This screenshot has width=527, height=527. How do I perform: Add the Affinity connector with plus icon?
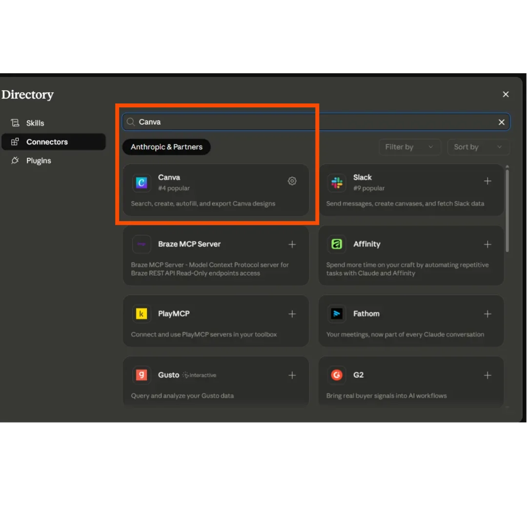487,244
